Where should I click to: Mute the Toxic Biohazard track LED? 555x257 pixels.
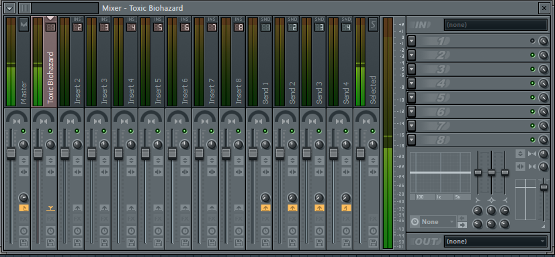(50, 131)
